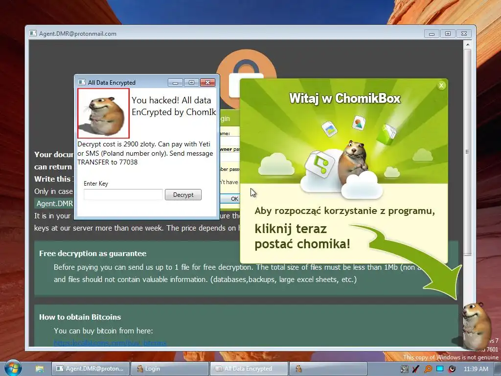Click the round dark red tray icon
The image size is (501, 376).
coord(452,369)
